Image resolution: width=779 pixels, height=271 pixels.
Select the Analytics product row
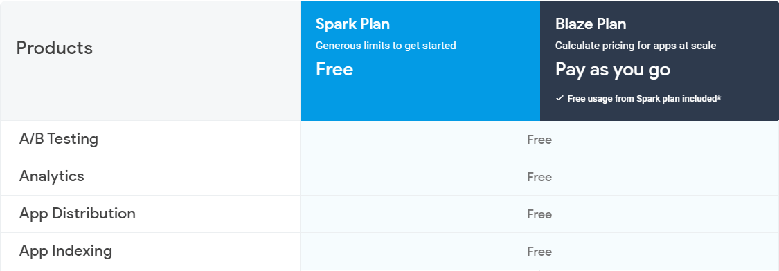tap(389, 177)
